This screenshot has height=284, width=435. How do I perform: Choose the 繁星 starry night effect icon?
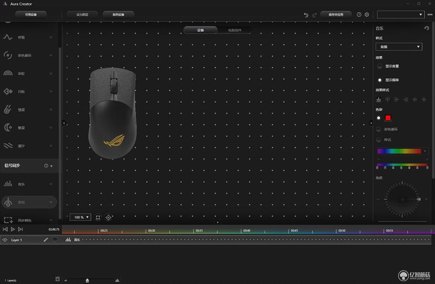pyautogui.click(x=8, y=127)
